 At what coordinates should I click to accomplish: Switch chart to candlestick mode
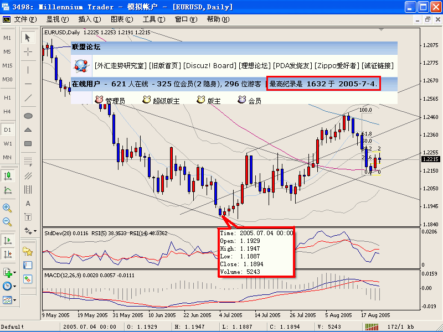coord(8,176)
